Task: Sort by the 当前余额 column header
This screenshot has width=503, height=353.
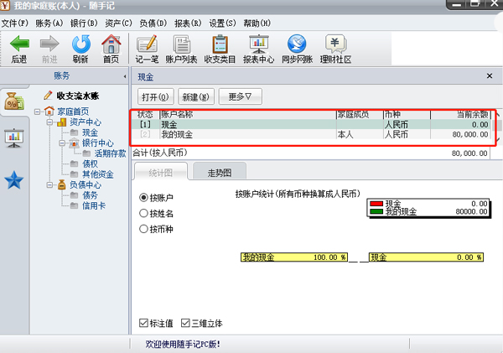Action: tap(460, 114)
